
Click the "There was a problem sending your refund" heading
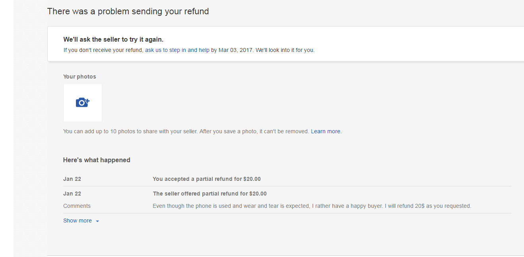(x=128, y=12)
